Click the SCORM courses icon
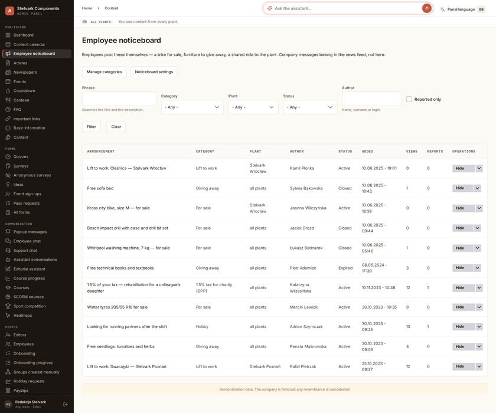The height and width of the screenshot is (413, 496). coord(8,297)
